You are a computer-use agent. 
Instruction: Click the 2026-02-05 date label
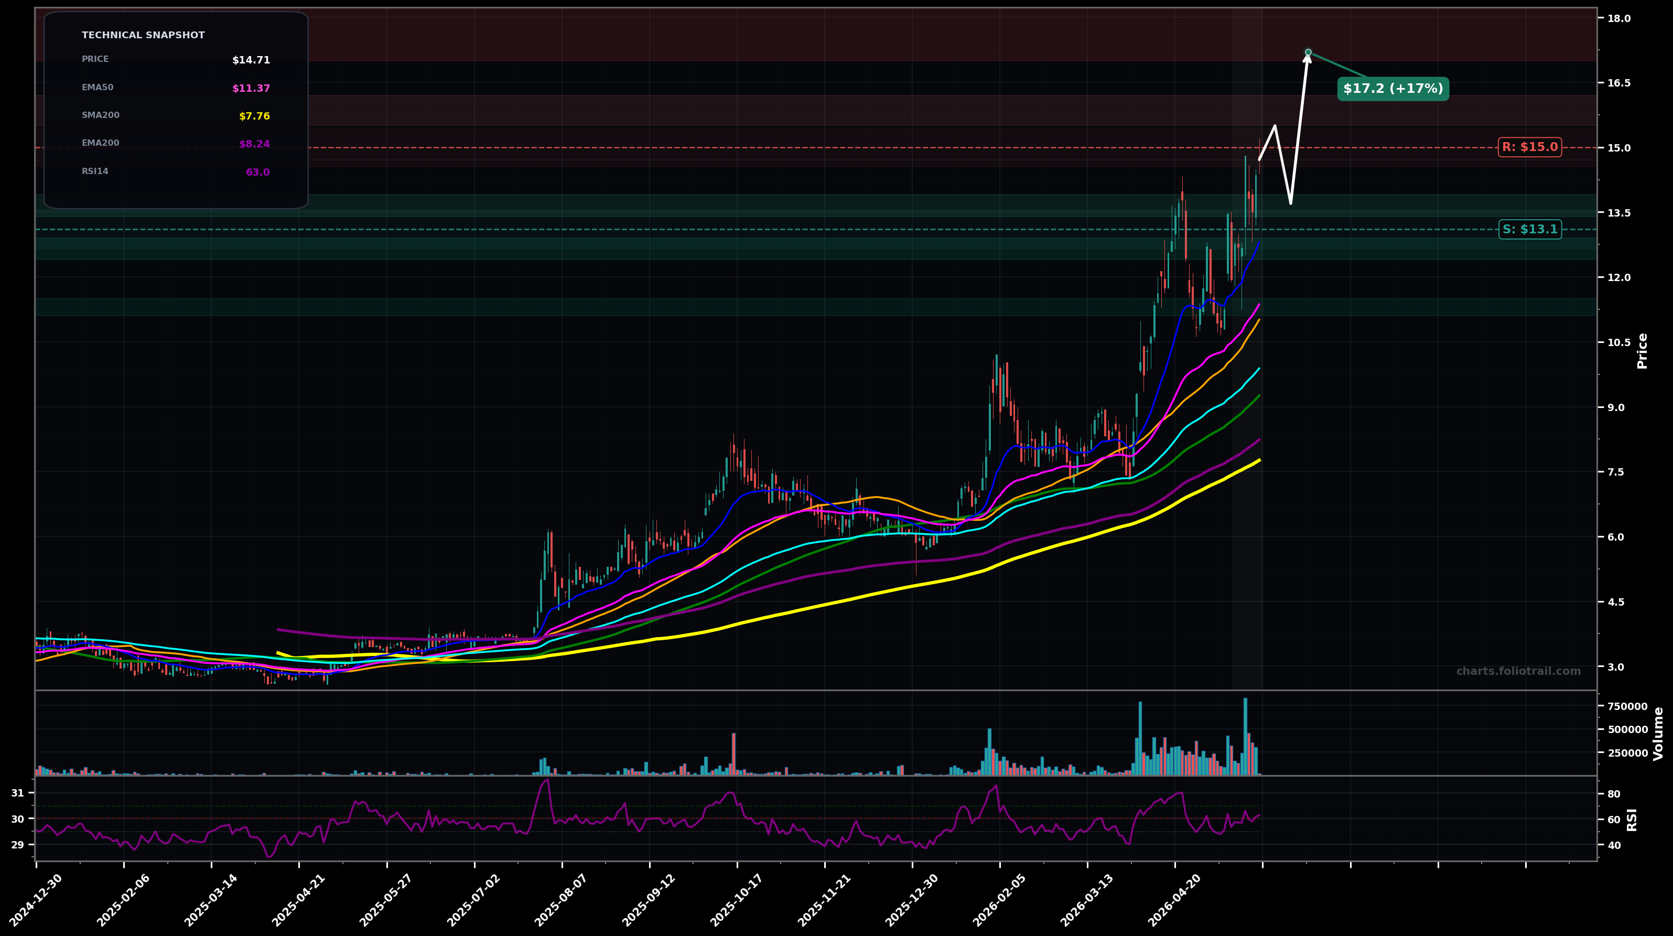coord(1000,900)
